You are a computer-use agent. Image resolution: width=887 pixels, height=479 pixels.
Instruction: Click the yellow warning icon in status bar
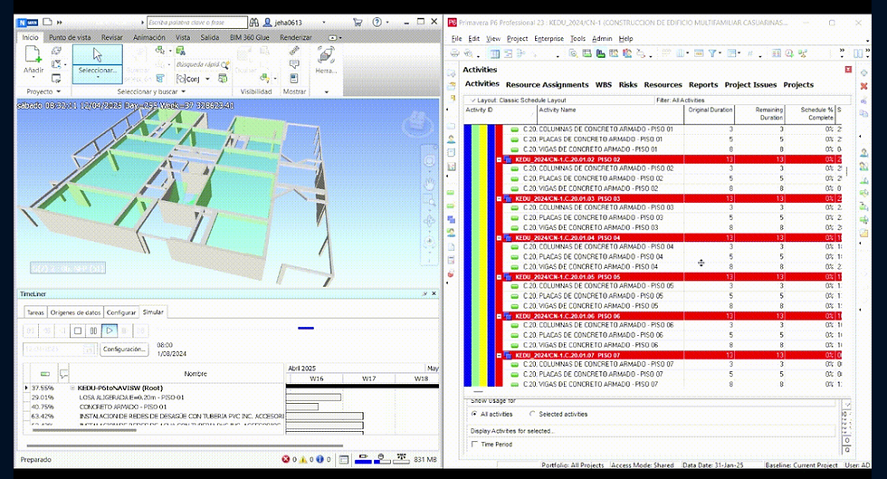[x=302, y=459]
